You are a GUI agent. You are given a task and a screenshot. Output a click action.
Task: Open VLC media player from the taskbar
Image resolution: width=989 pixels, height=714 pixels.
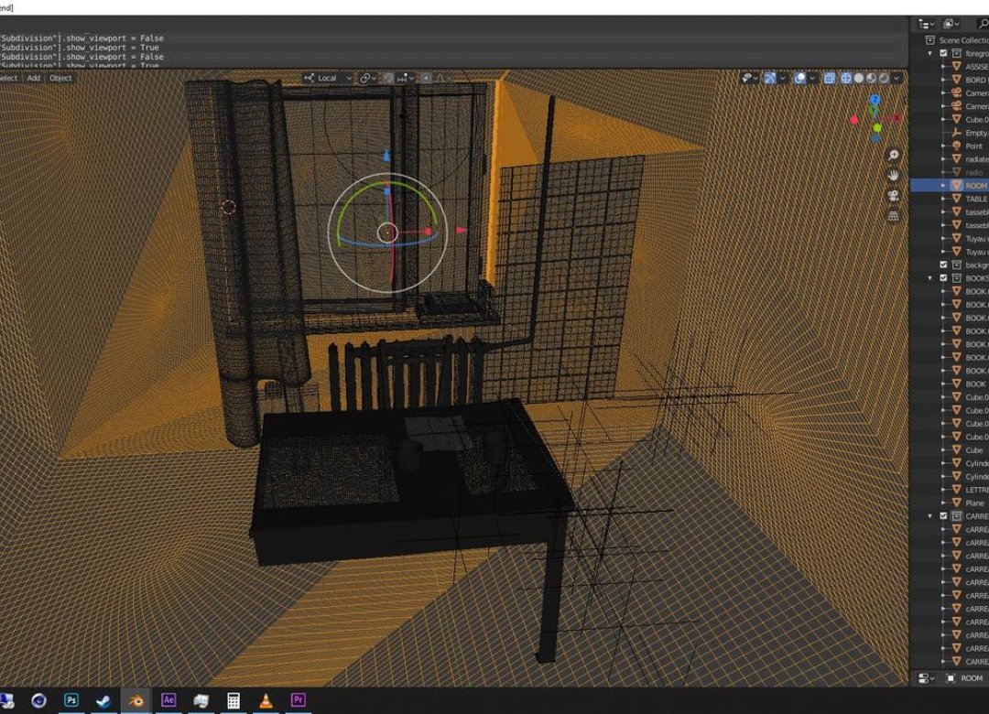point(266,700)
